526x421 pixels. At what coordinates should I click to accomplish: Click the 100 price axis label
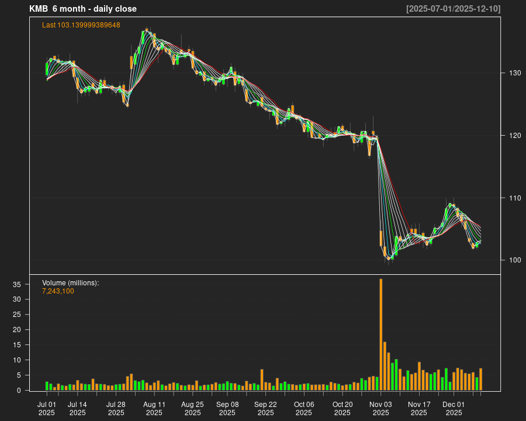pos(512,260)
